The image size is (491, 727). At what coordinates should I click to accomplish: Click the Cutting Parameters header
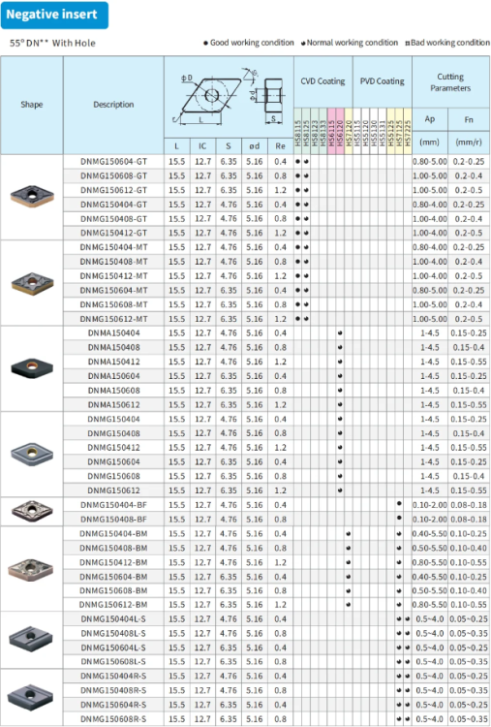pyautogui.click(x=450, y=82)
